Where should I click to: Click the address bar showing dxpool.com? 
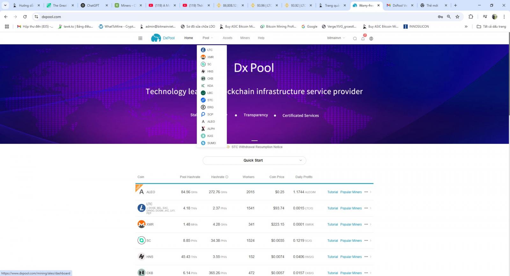click(x=236, y=17)
